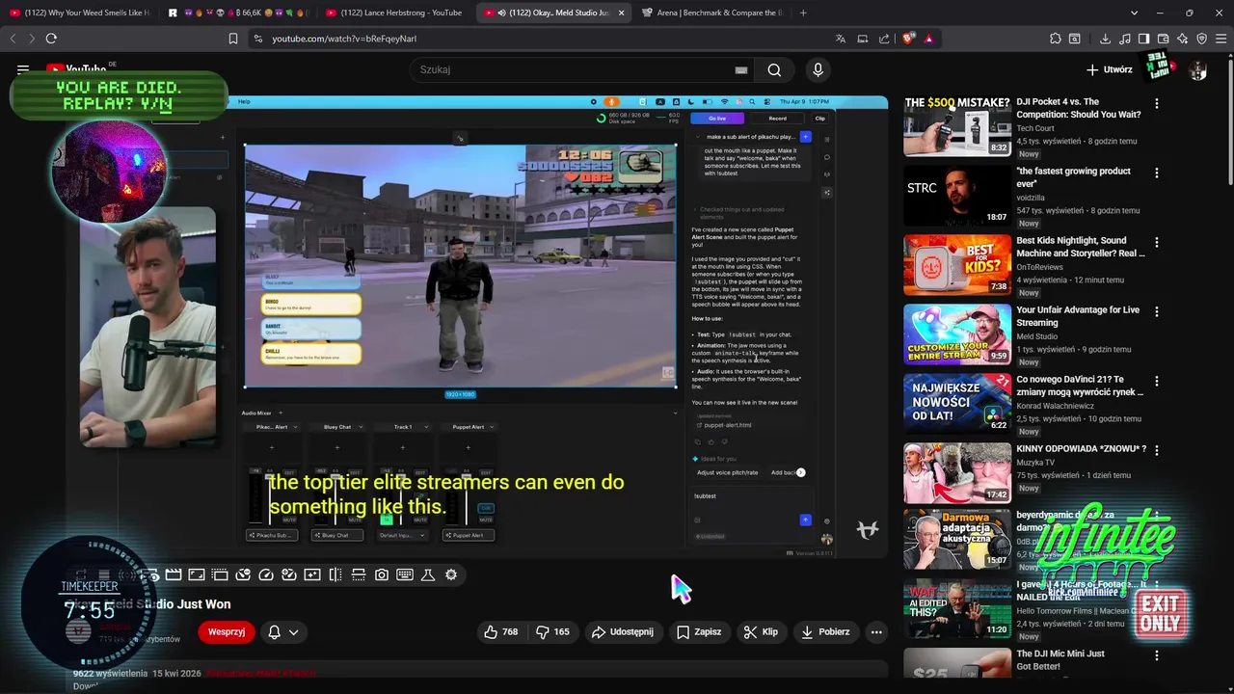Click the Utwórz create button
The image size is (1234, 694).
click(x=1110, y=69)
